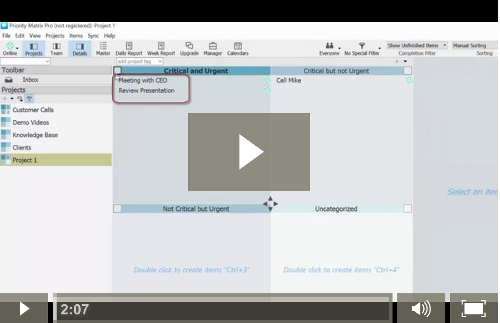Click the Upgrade icon
This screenshot has width=500, height=323.
(x=189, y=48)
